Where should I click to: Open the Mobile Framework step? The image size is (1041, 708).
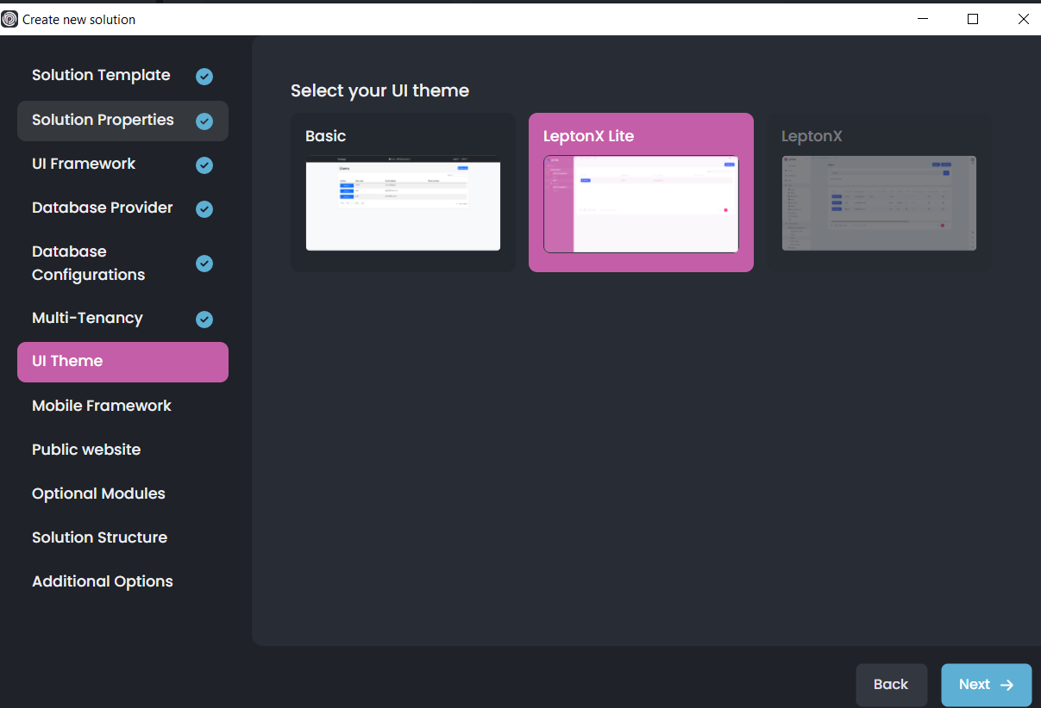(x=122, y=406)
